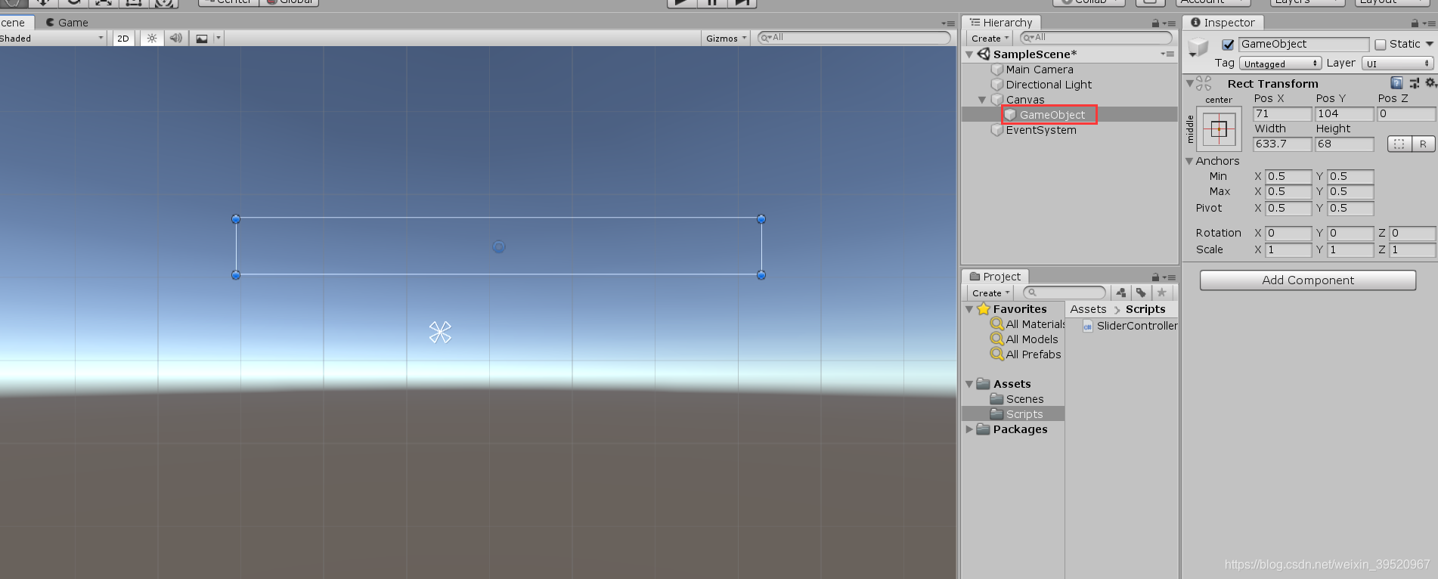
Task: Switch to the Game tab
Action: point(67,23)
